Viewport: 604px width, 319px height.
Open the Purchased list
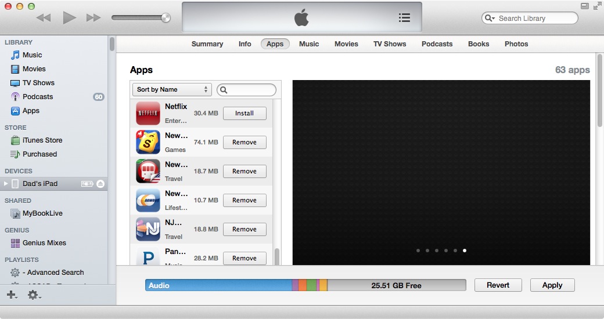39,154
